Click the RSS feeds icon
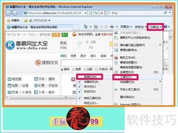Image resolution: width=178 pixels, height=133 pixels. (96, 27)
